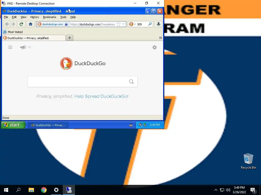Select the DuckDuckGo — Privacy, simplified tab
Viewport: 261px width, 195px height.
tap(34, 38)
